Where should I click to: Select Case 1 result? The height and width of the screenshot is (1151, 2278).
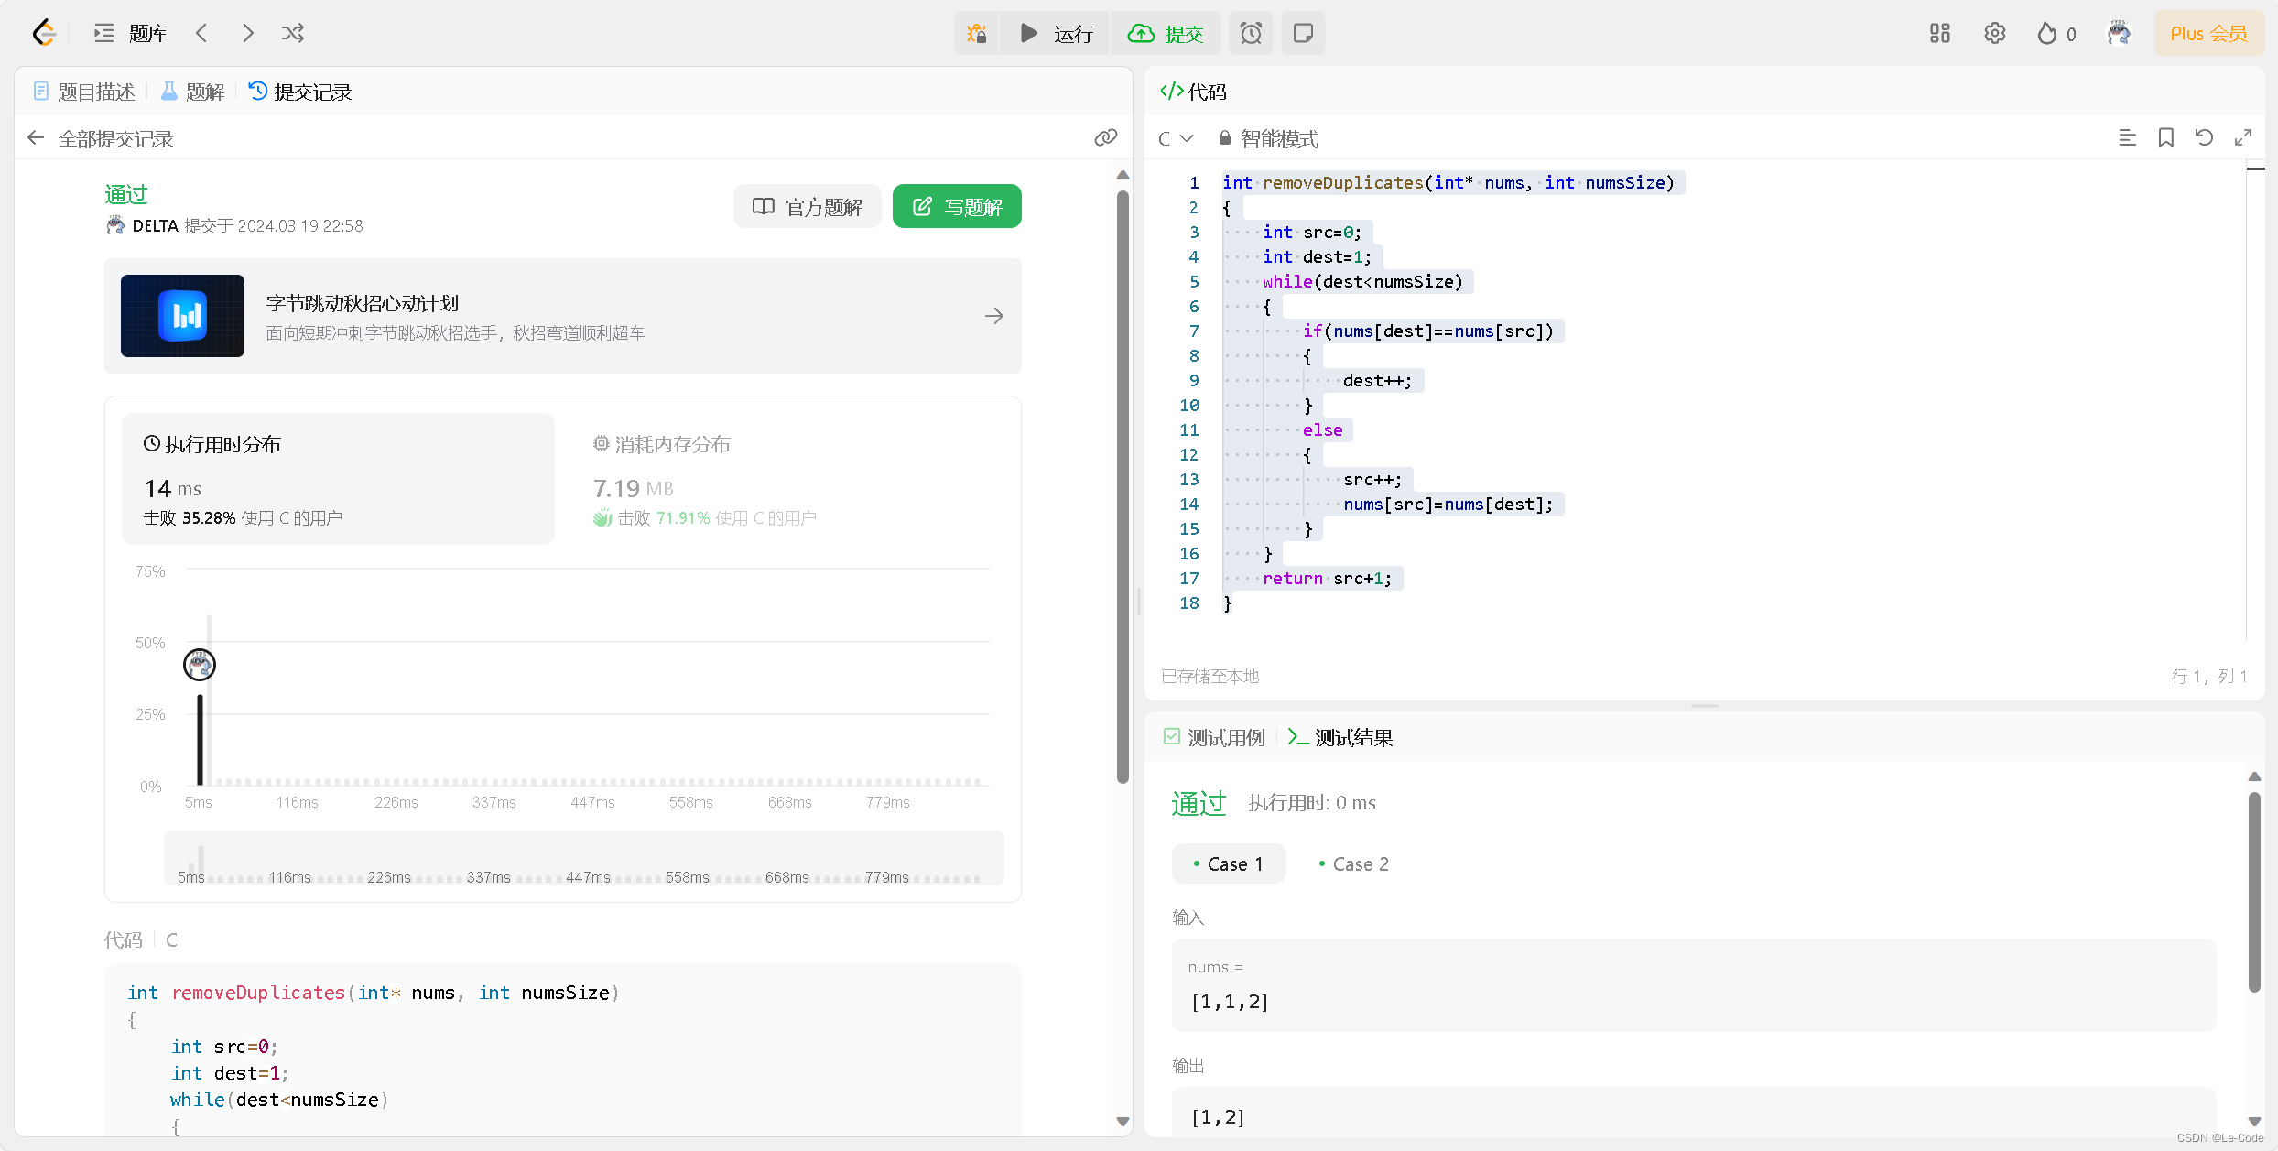tap(1229, 863)
